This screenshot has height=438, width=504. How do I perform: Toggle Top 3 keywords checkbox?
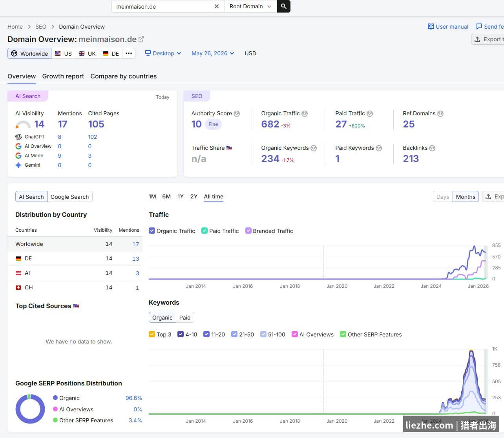(152, 334)
